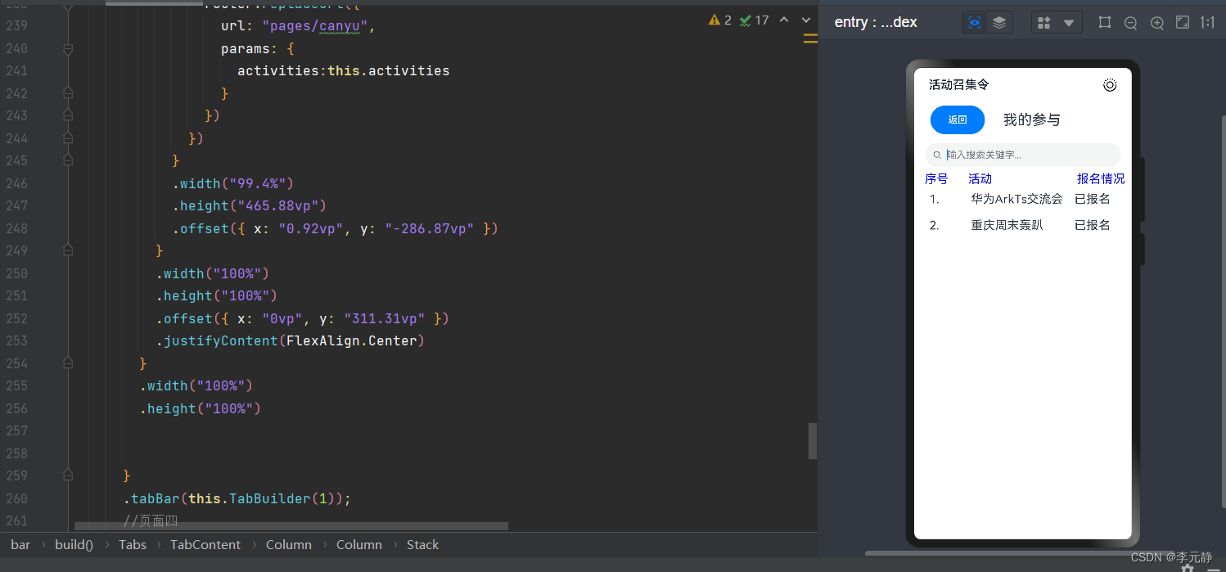Viewport: 1226px width, 572px height.
Task: Zoom out the previewer
Action: pyautogui.click(x=1131, y=23)
